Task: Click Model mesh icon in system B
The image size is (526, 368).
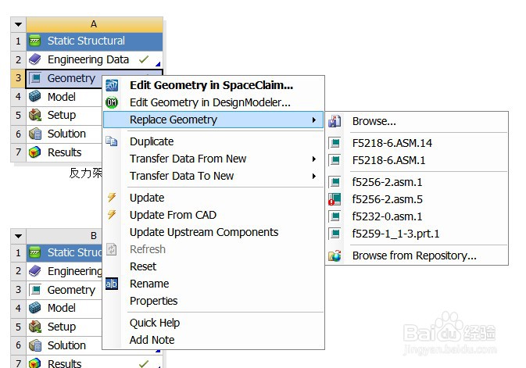Action: (35, 308)
